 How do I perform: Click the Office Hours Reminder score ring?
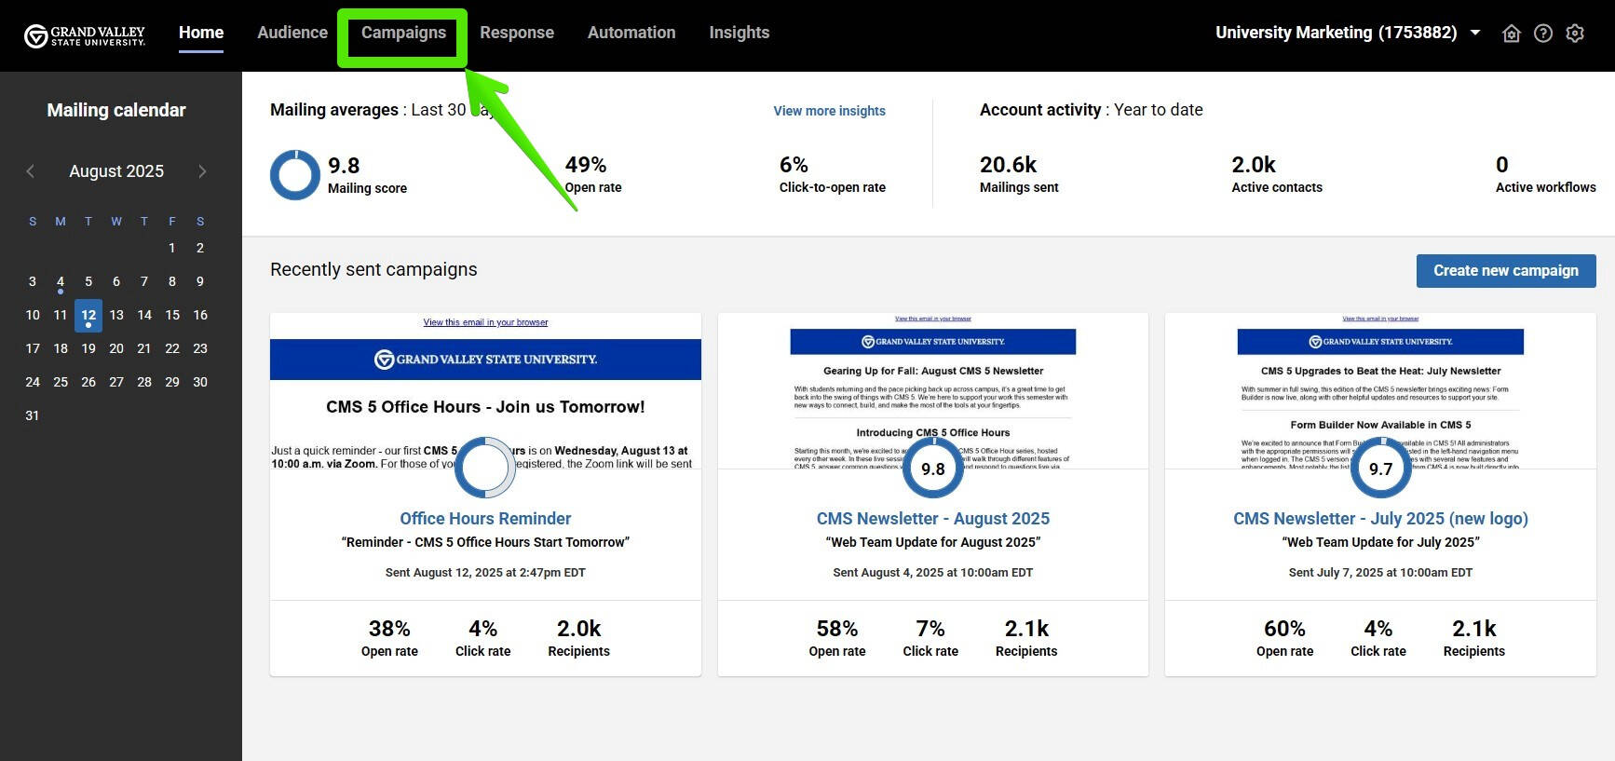pos(484,468)
